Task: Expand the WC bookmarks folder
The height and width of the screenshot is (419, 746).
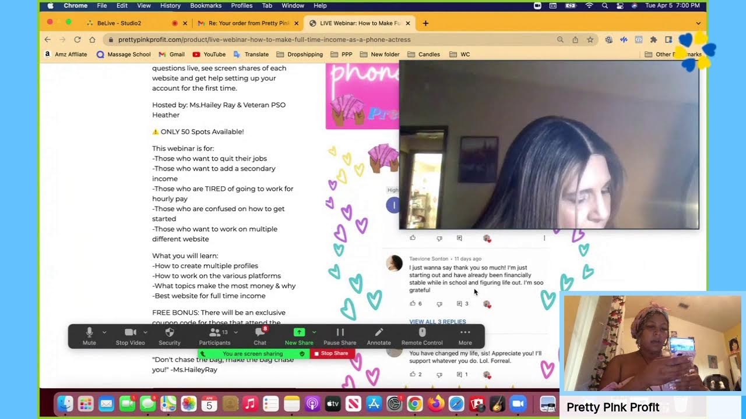Action: (459, 54)
